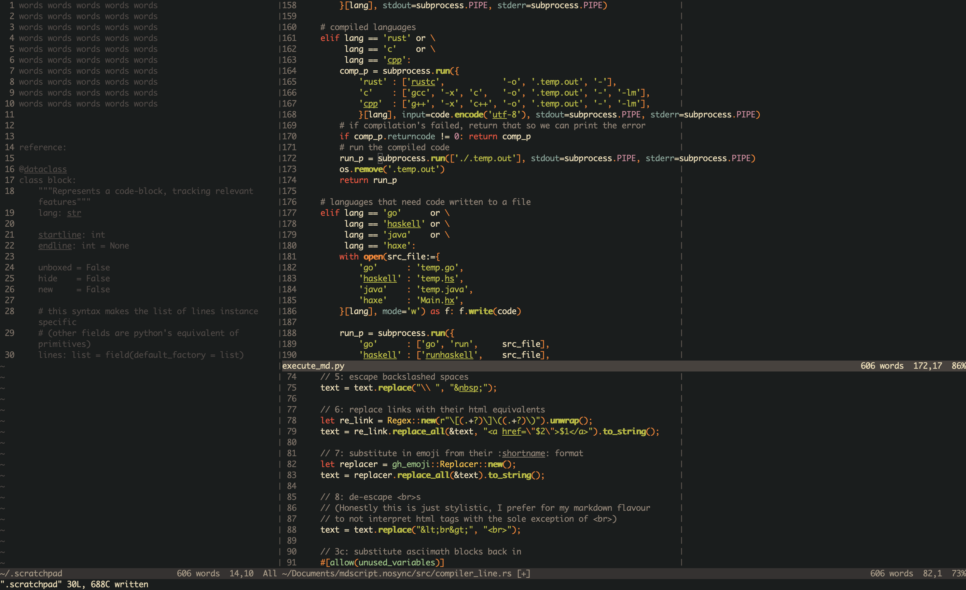The width and height of the screenshot is (966, 590).
Task: Place cursor on 'class block:' line
Action: click(x=47, y=180)
